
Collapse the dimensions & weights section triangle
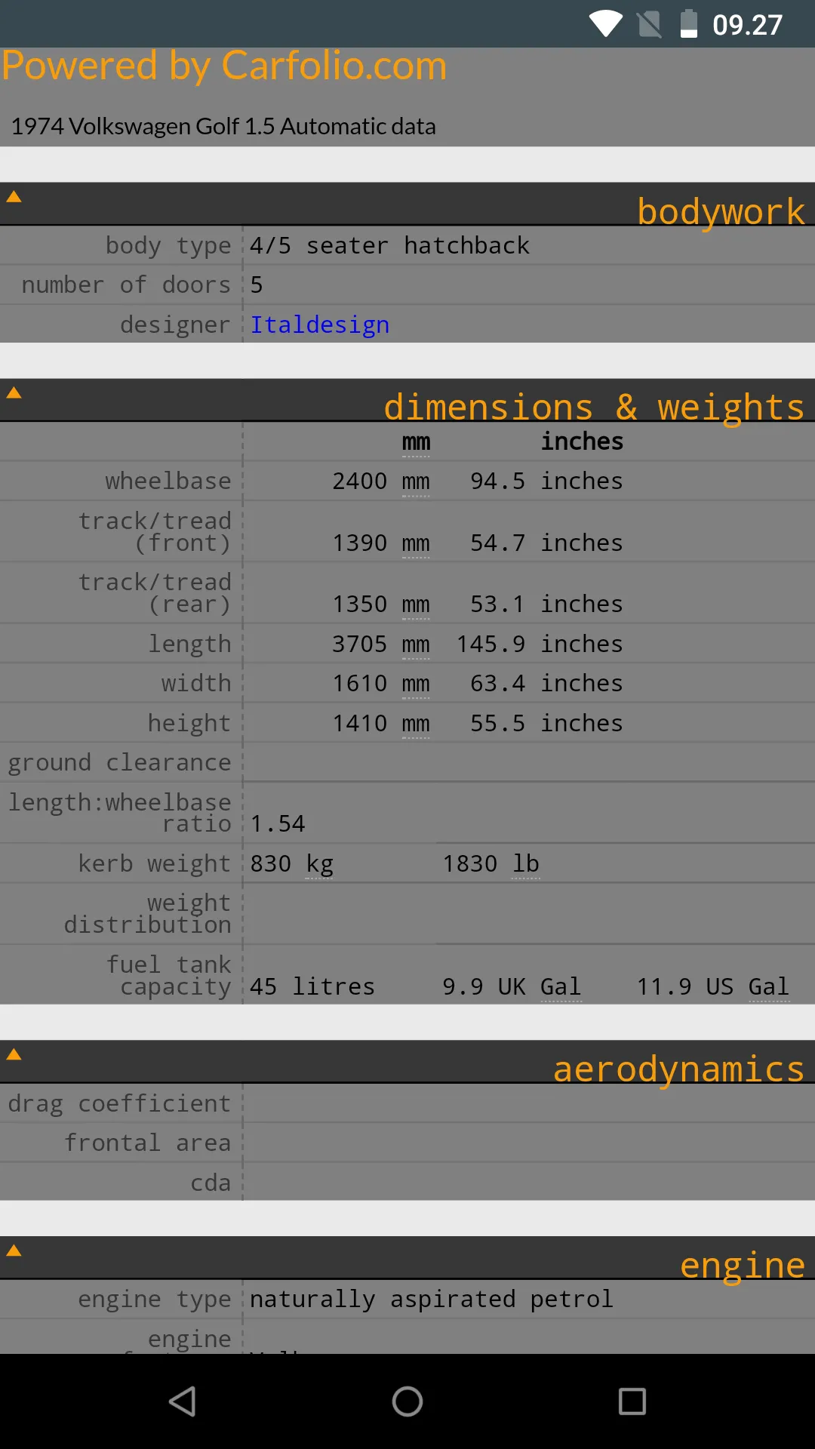[14, 393]
